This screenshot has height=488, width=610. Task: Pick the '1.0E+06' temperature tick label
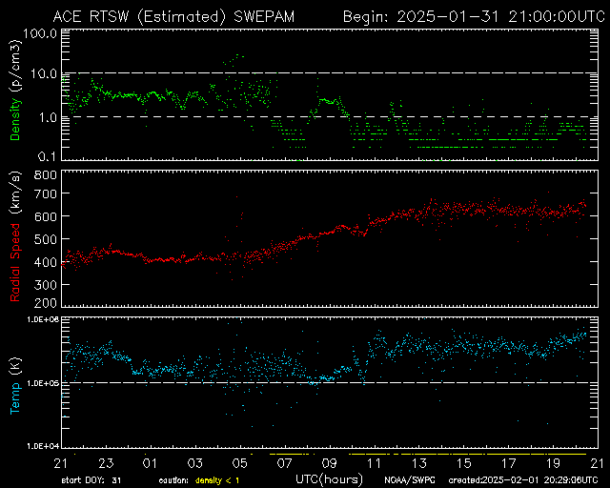pos(43,319)
